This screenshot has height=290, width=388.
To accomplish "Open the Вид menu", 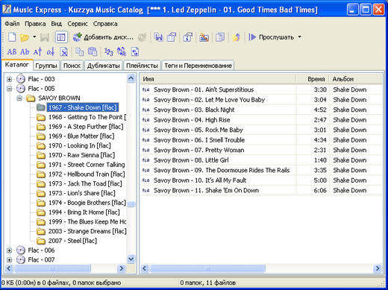I will pos(57,24).
